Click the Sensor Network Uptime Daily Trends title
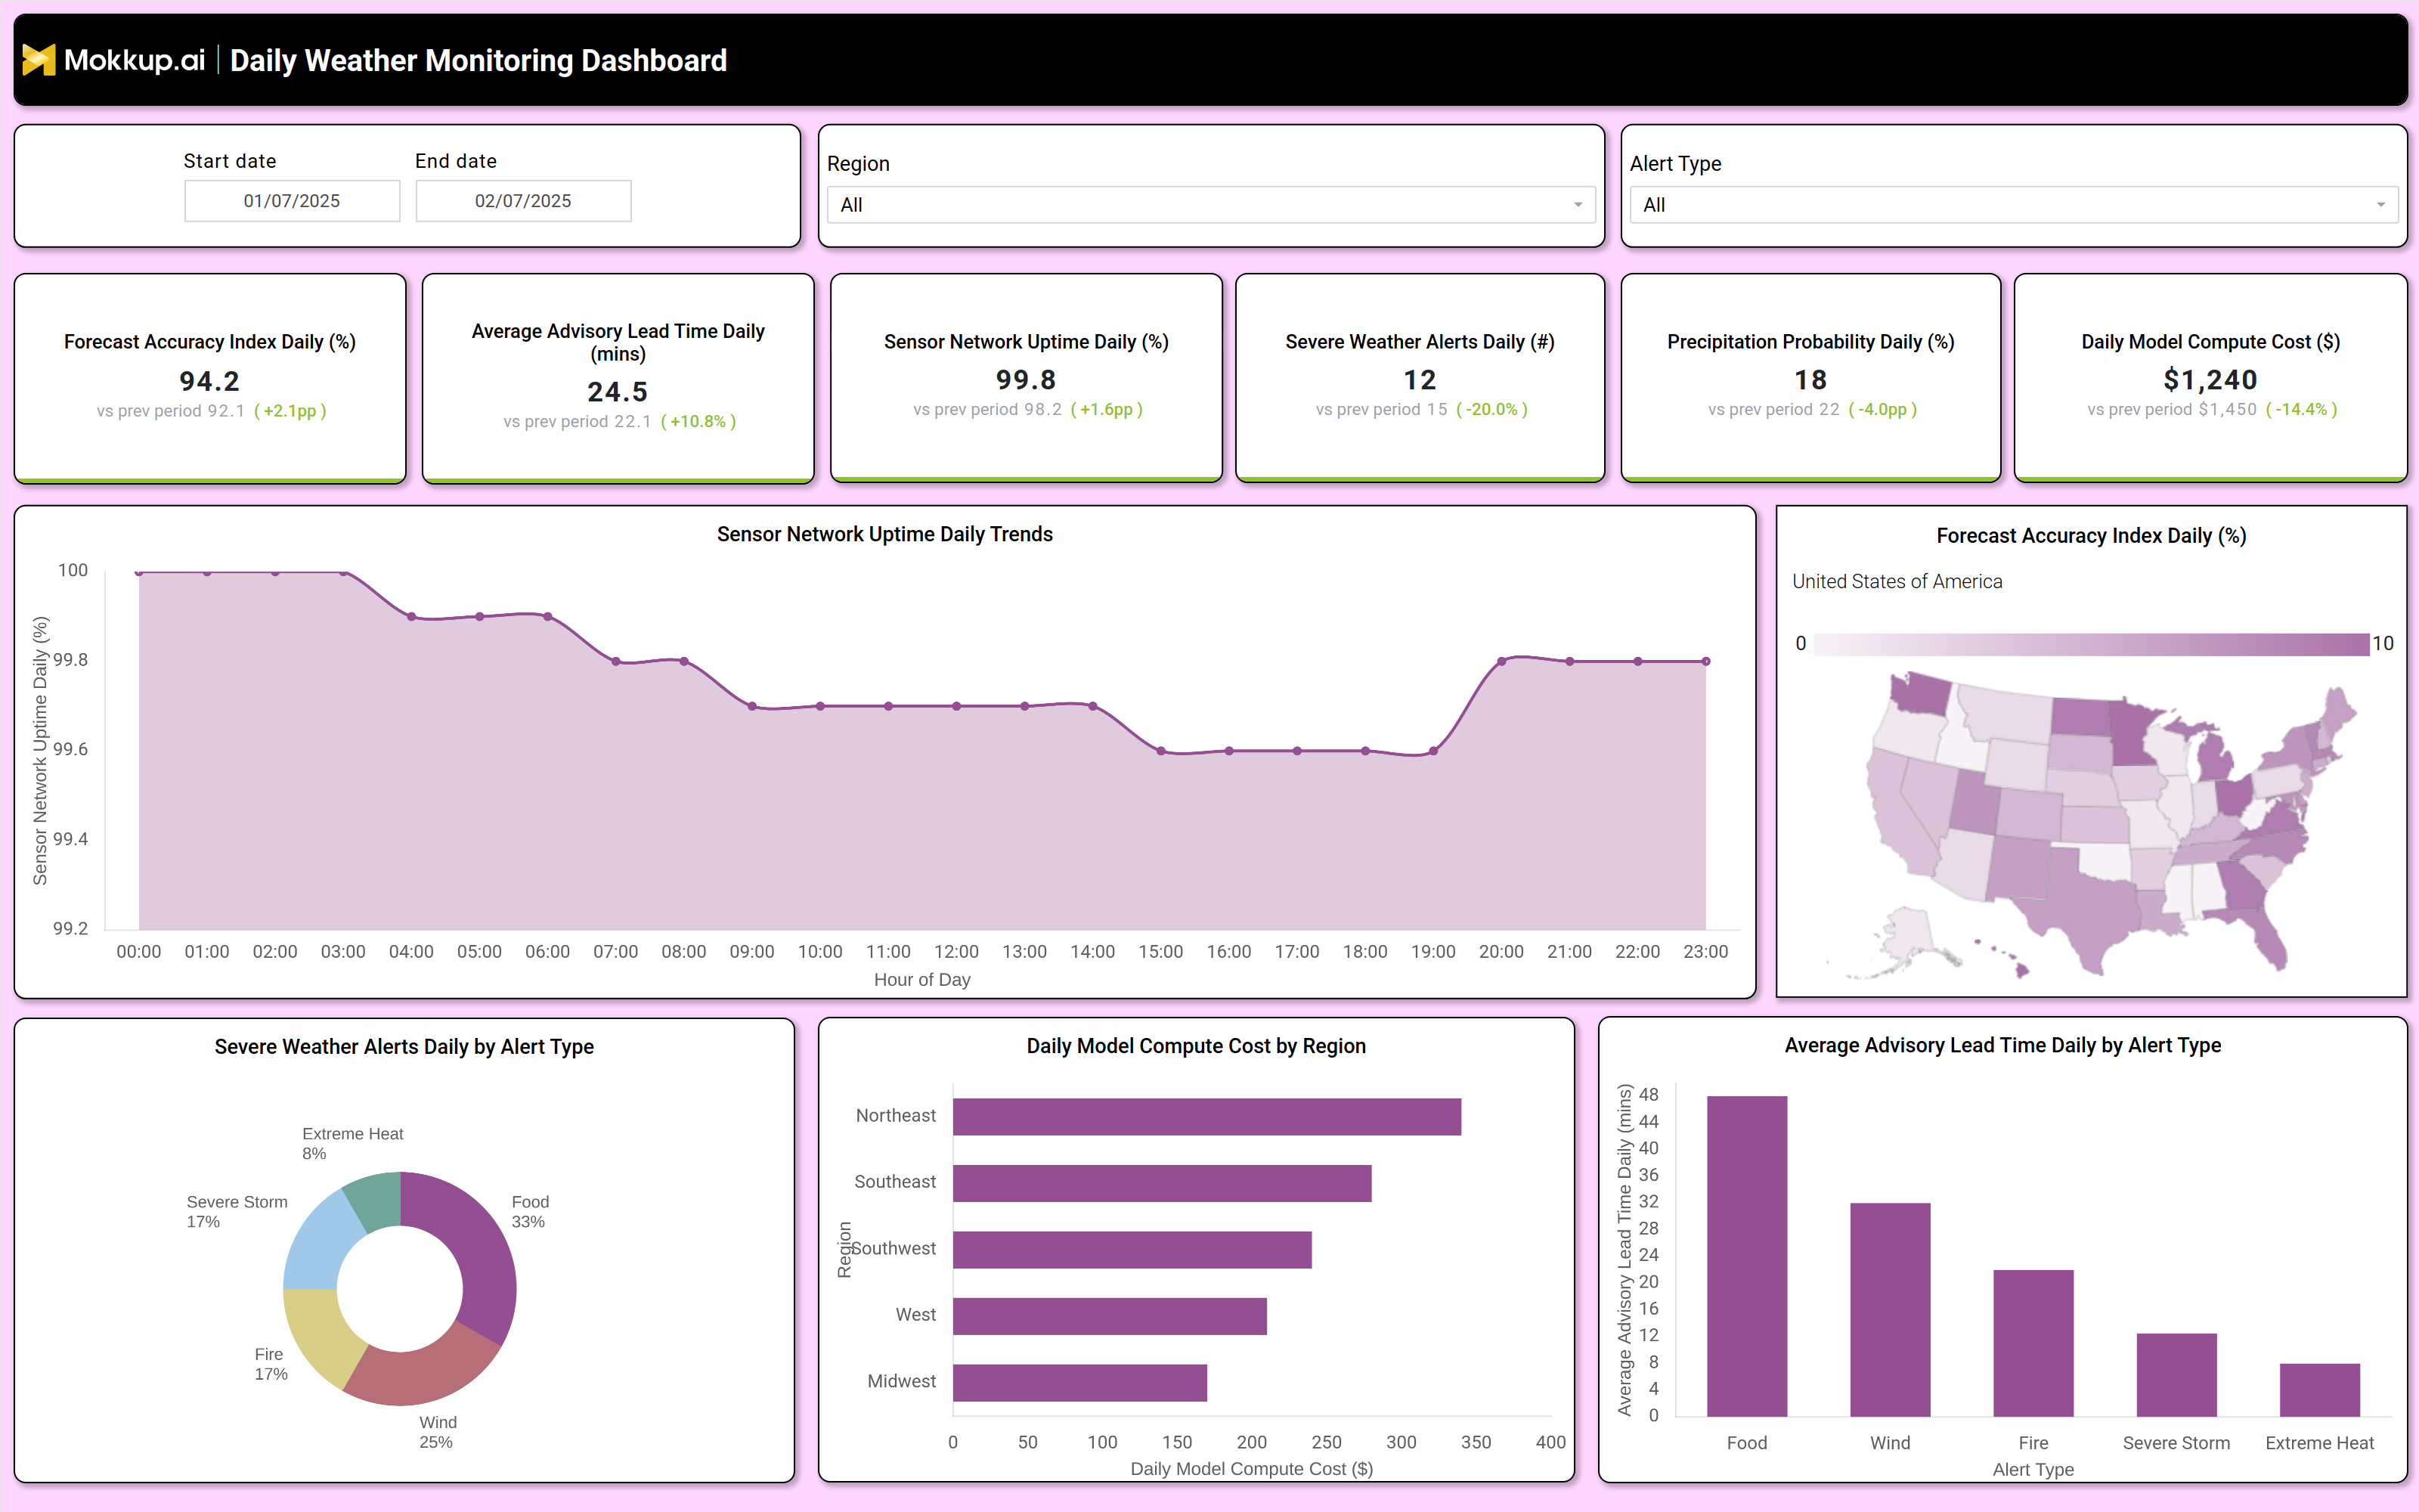Viewport: 2419px width, 1512px height. click(x=884, y=534)
